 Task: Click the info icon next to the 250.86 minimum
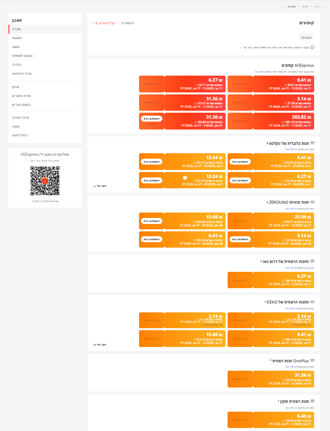click(196, 122)
